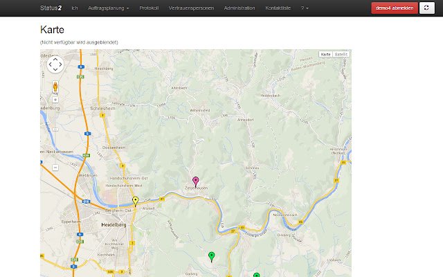The image size is (443, 277).
Task: Click the Handschuhsheim-Ost label
Action: tap(129, 179)
